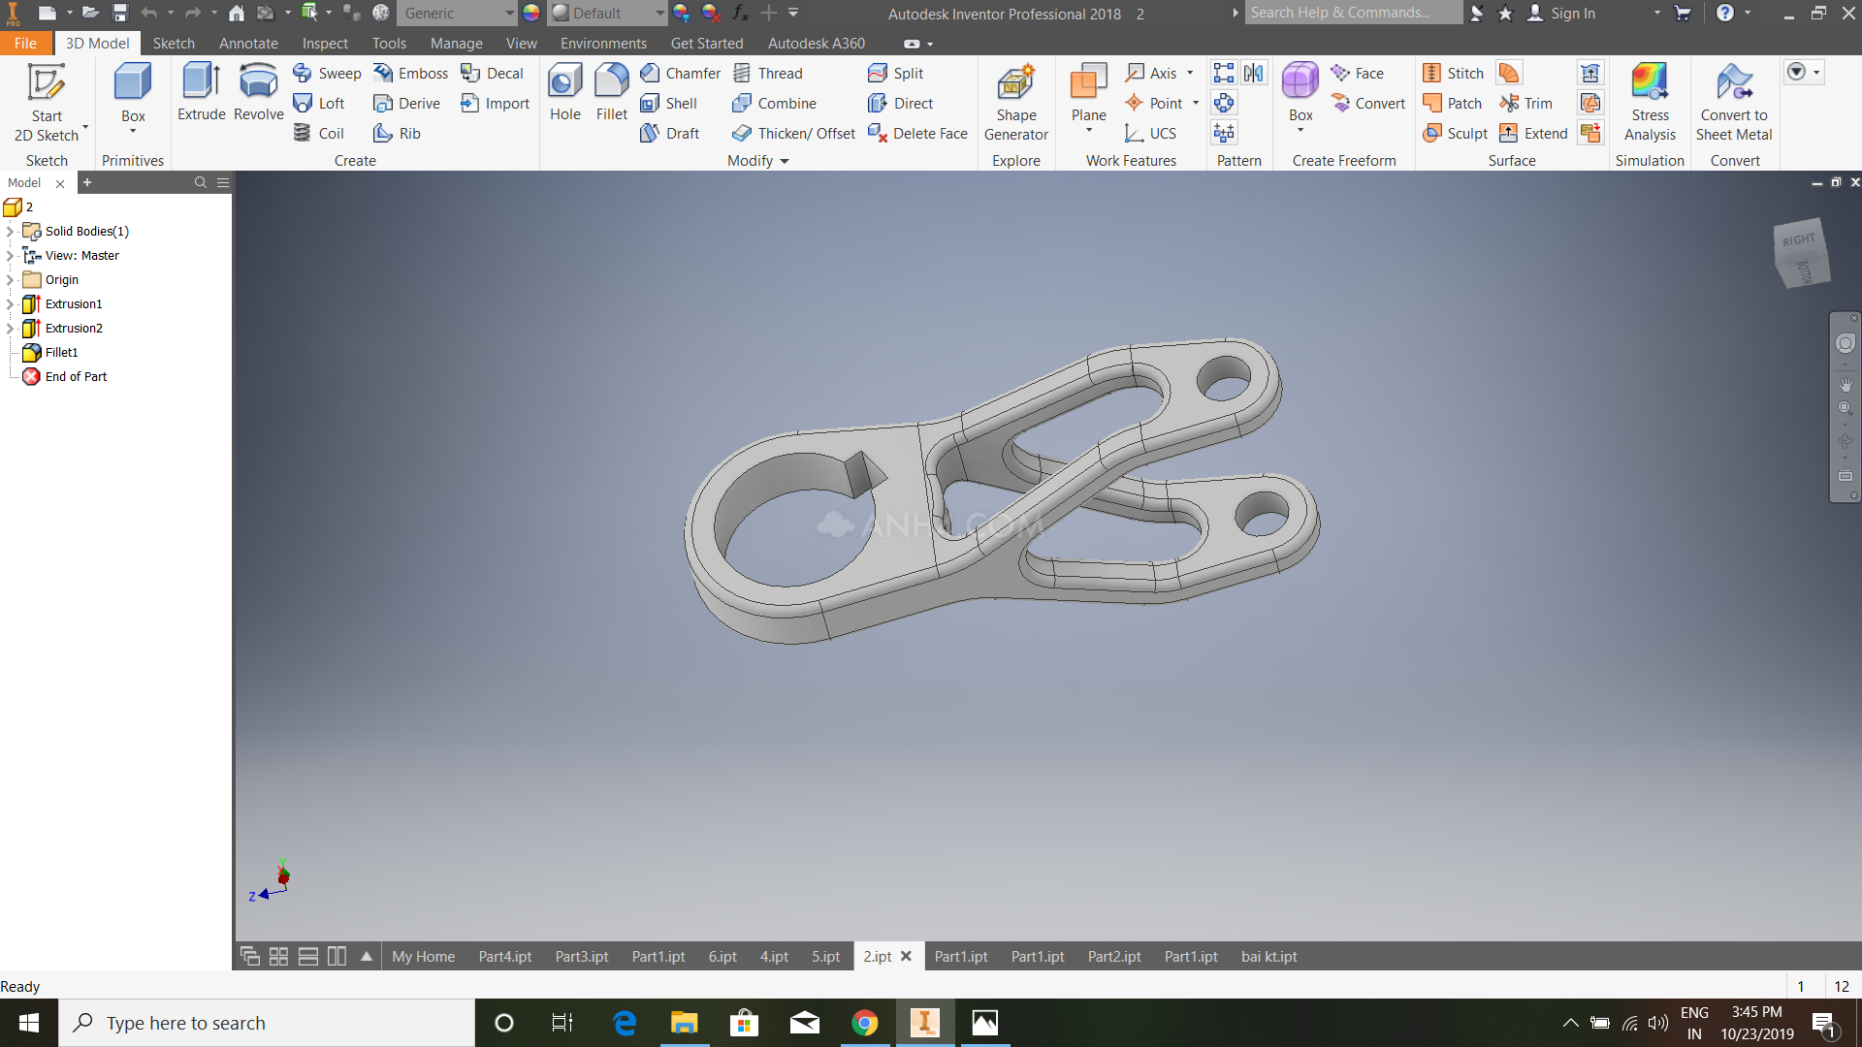Switch to the Sketch ribbon tab

[x=174, y=44]
